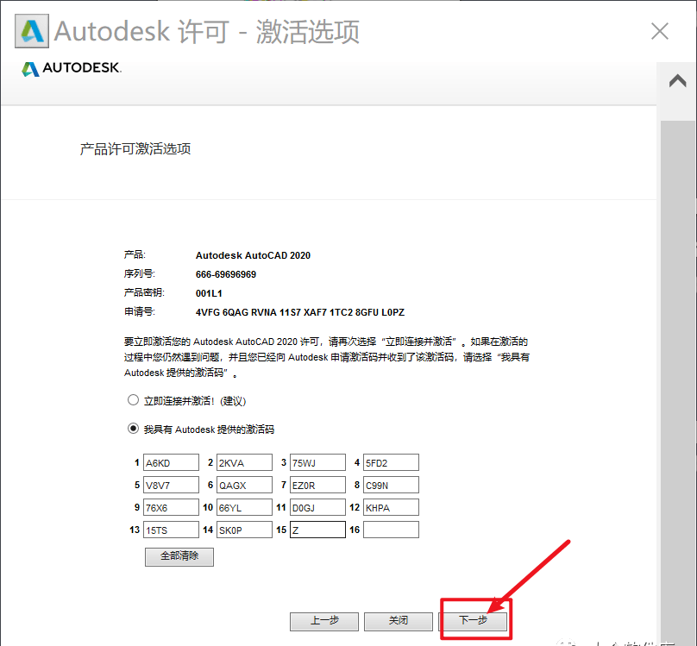
Task: Click the empty activation code field 16
Action: (391, 530)
